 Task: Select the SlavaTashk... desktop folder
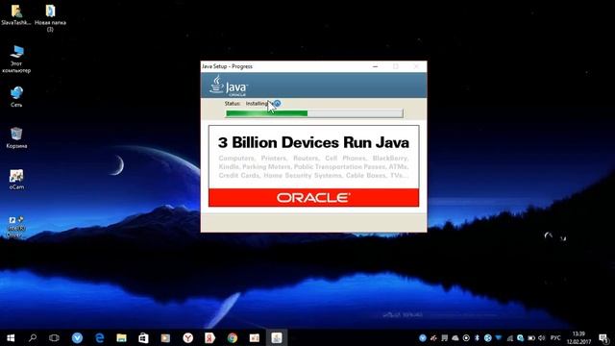tap(16, 15)
